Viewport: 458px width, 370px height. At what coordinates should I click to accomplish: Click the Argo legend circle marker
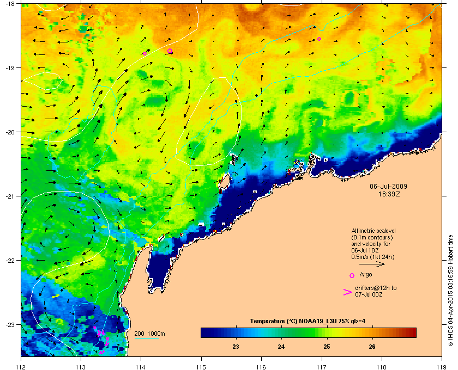click(x=352, y=275)
